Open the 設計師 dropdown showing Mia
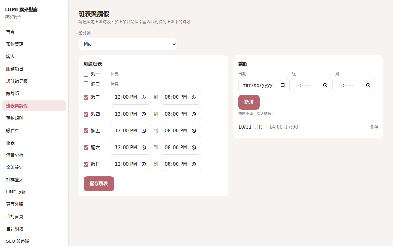393x246 pixels. click(x=128, y=44)
